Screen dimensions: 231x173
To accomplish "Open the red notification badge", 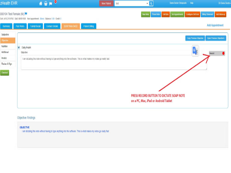I will [x=55, y=2].
